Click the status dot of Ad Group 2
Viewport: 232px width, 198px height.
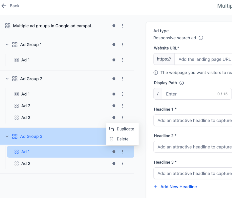pyautogui.click(x=114, y=79)
